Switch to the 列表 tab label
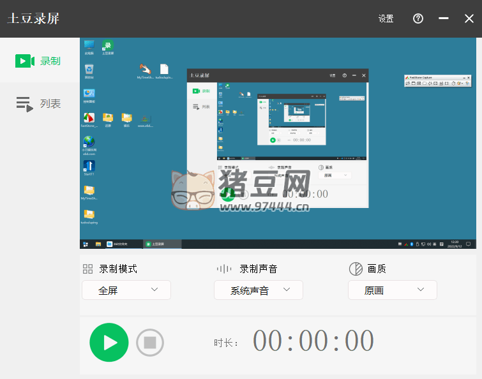The image size is (482, 379). coord(50,104)
